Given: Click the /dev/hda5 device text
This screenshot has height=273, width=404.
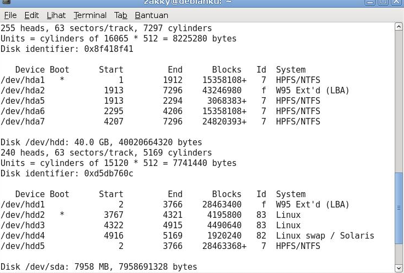Looking at the screenshot, I should [x=22, y=100].
